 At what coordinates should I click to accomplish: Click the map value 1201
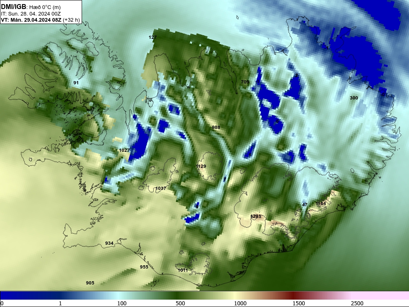click(256, 216)
